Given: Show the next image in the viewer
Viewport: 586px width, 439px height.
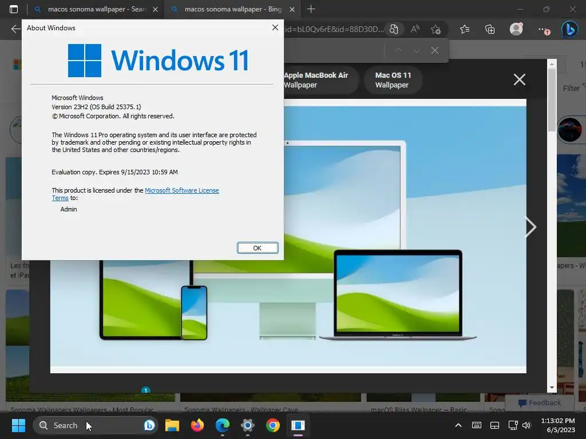Looking at the screenshot, I should (x=530, y=226).
